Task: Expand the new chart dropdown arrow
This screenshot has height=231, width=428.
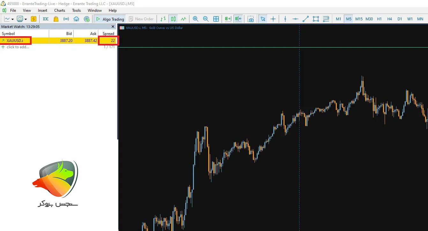Action: pyautogui.click(x=12, y=19)
